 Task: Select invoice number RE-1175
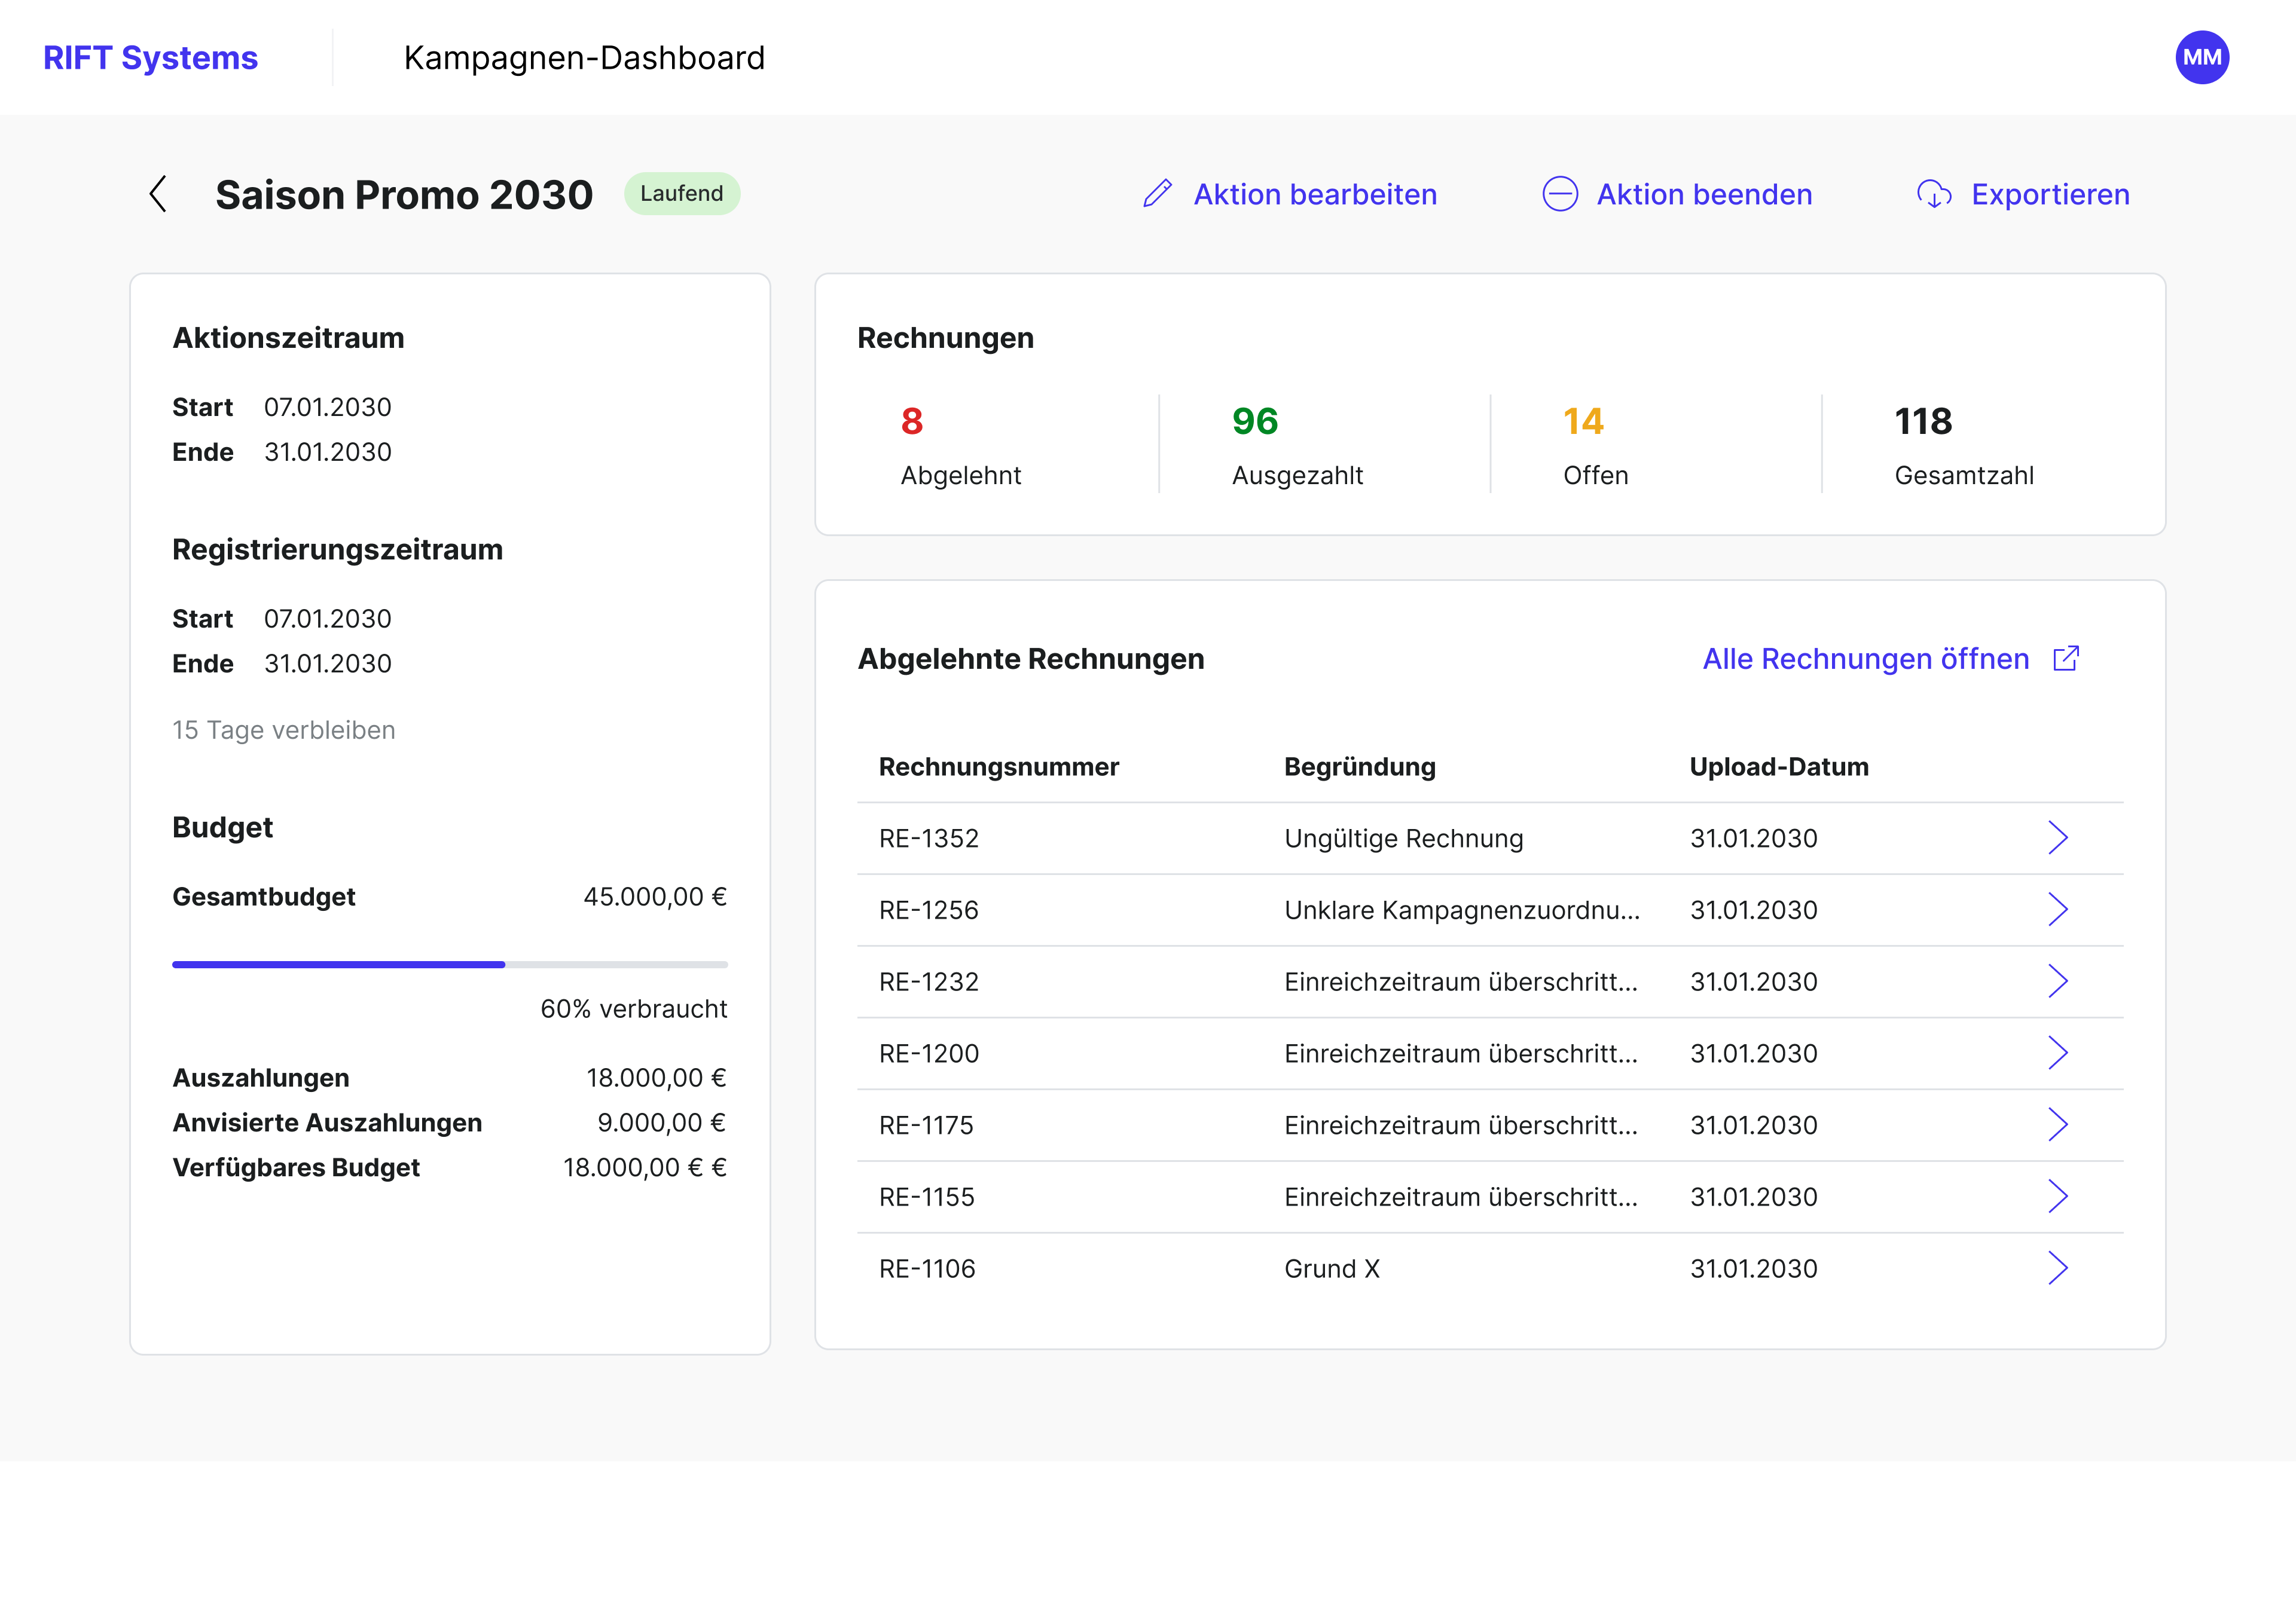(x=926, y=1125)
